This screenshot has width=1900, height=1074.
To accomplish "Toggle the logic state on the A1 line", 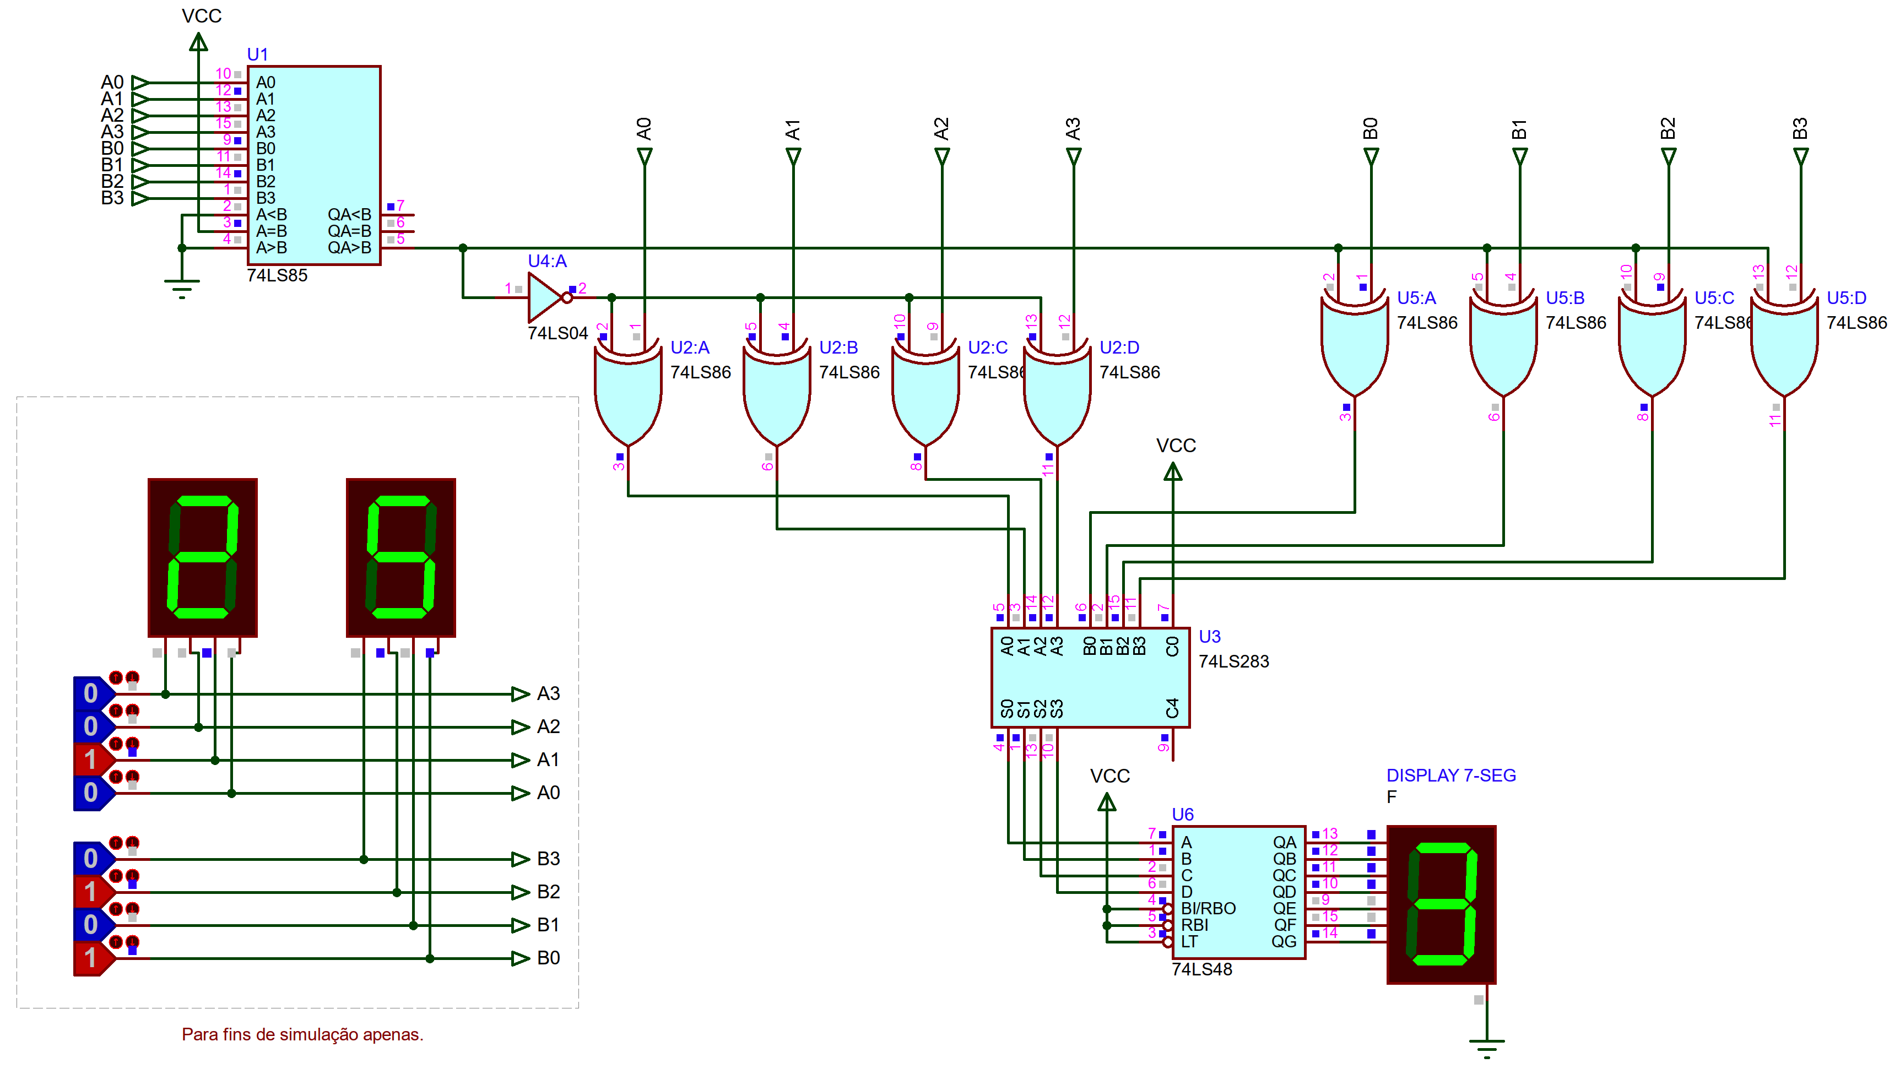I will [x=94, y=760].
